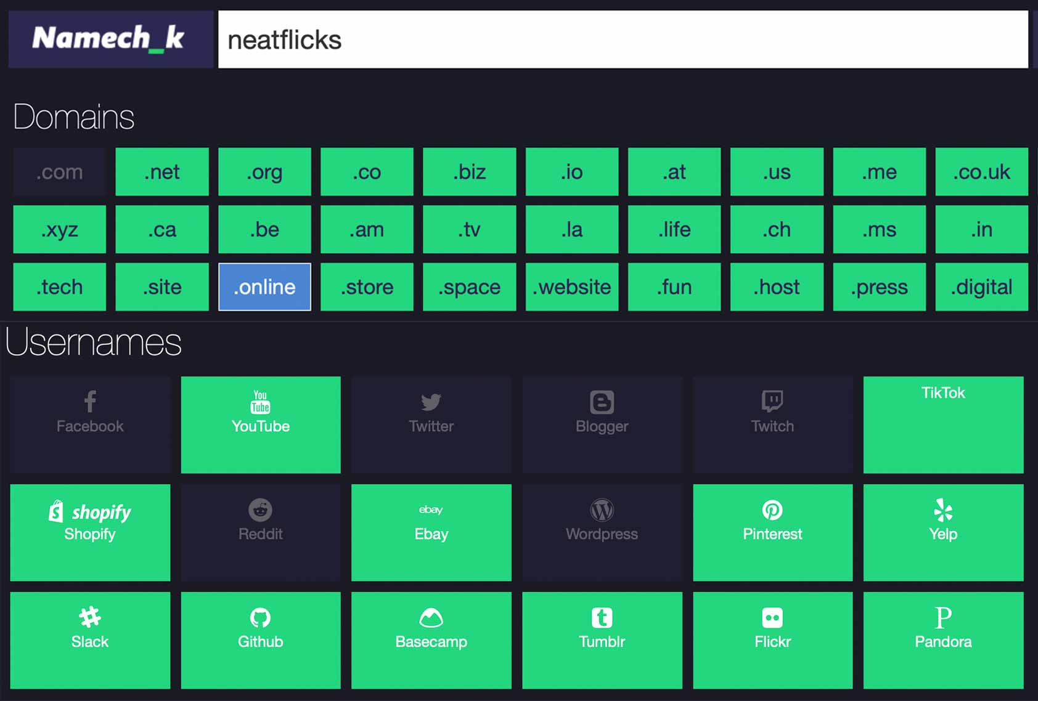Open the Twitch username tile
Screen dimensions: 1038x701
(x=773, y=425)
